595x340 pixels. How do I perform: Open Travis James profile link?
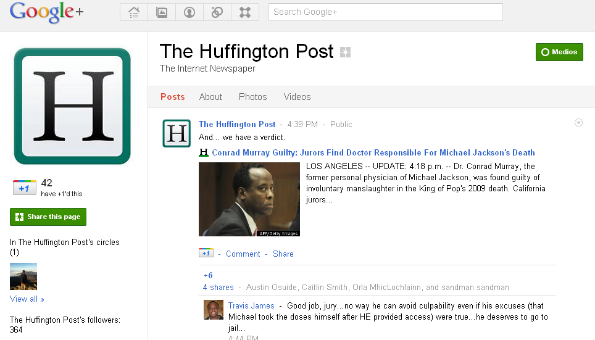[251, 306]
